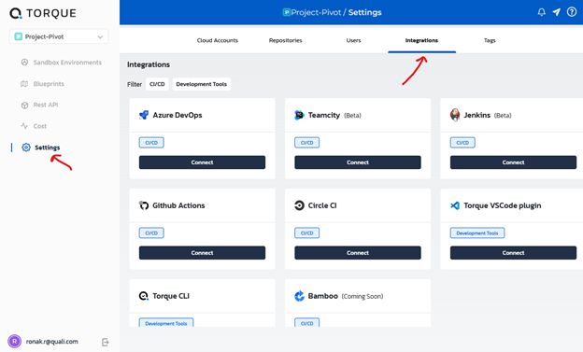Connect Torque VSCode plugin
This screenshot has width=583, height=352.
(x=513, y=253)
